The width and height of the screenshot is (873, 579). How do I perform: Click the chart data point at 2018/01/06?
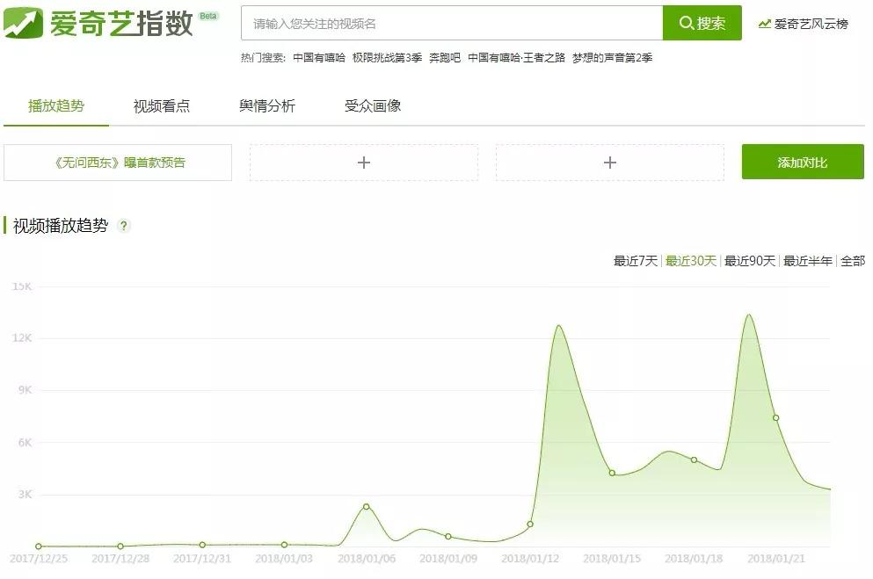366,506
